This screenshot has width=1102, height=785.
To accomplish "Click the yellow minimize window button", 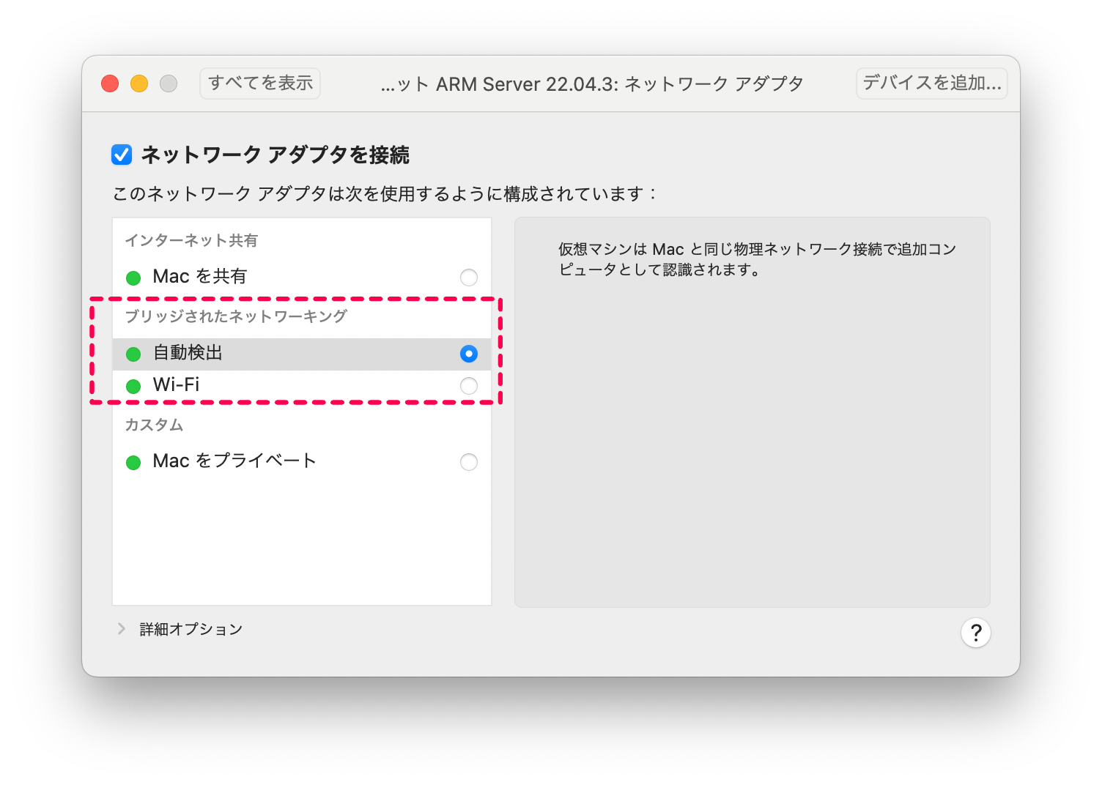I will [x=139, y=83].
